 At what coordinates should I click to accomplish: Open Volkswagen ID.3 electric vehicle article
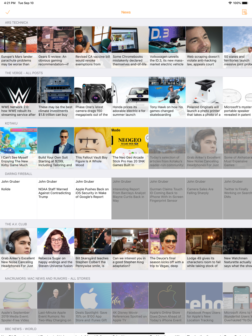(x=167, y=47)
